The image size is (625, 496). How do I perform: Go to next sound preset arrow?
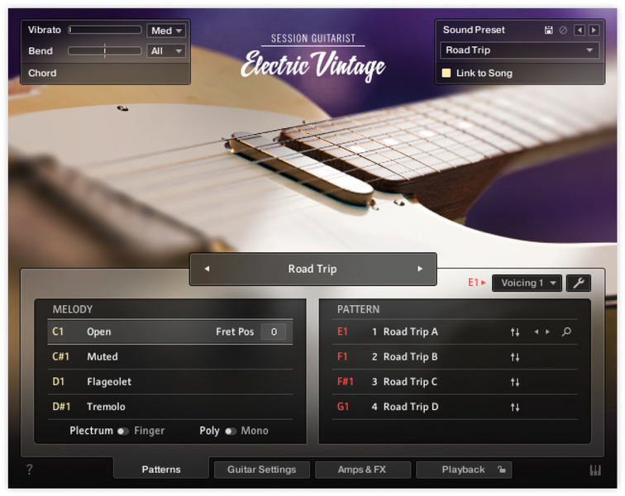point(594,30)
